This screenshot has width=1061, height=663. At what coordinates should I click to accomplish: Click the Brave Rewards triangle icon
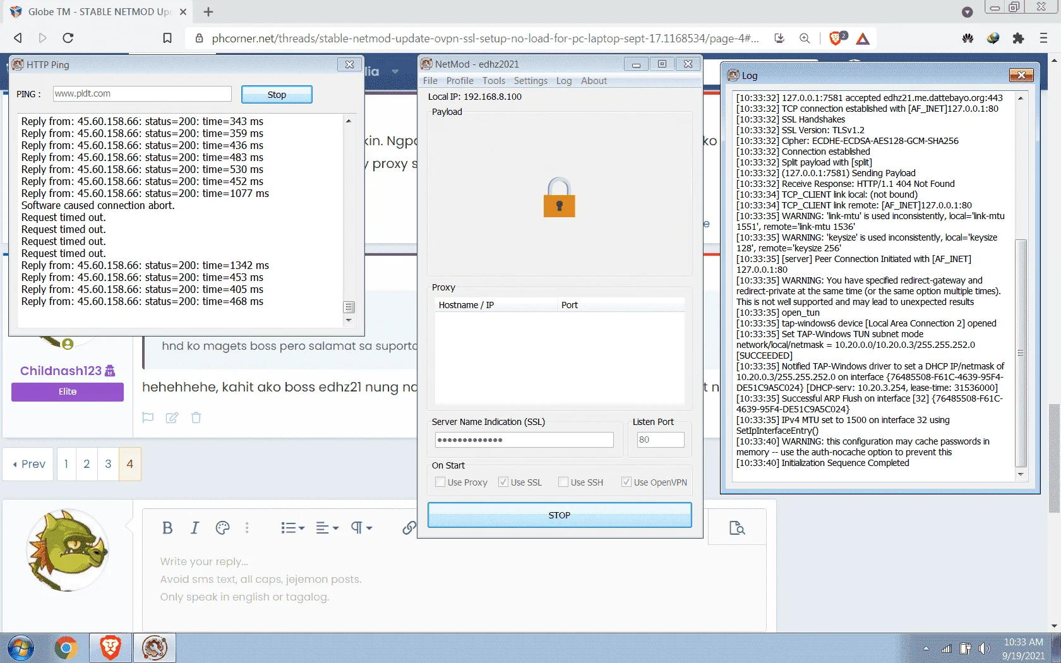(863, 39)
